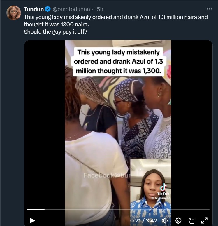Enter fullscreen using the expand arrows icon

tap(204, 220)
